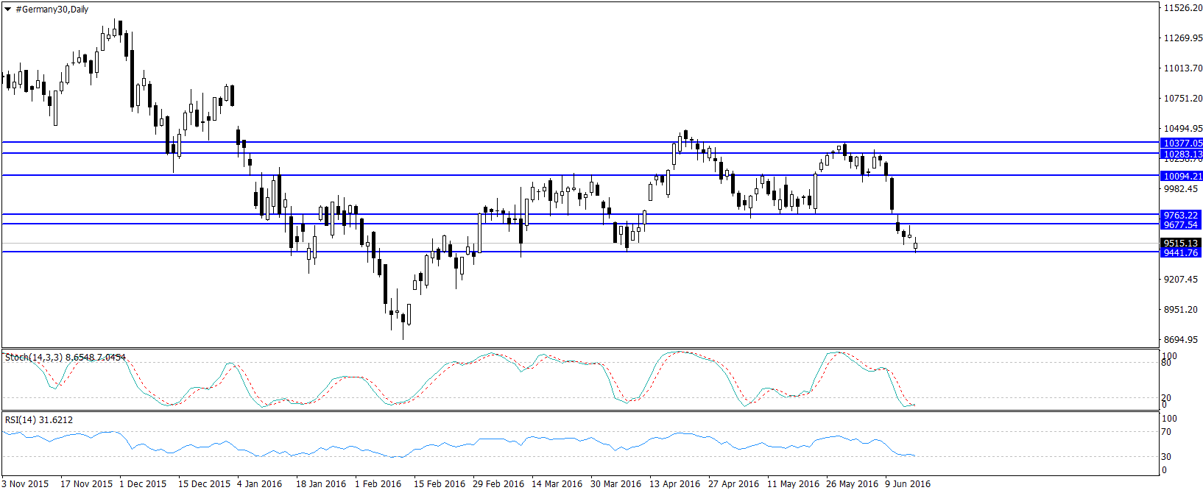Click the 9763.22 blue price level tag
Viewport: 1203px width, 493px height.
(1181, 216)
